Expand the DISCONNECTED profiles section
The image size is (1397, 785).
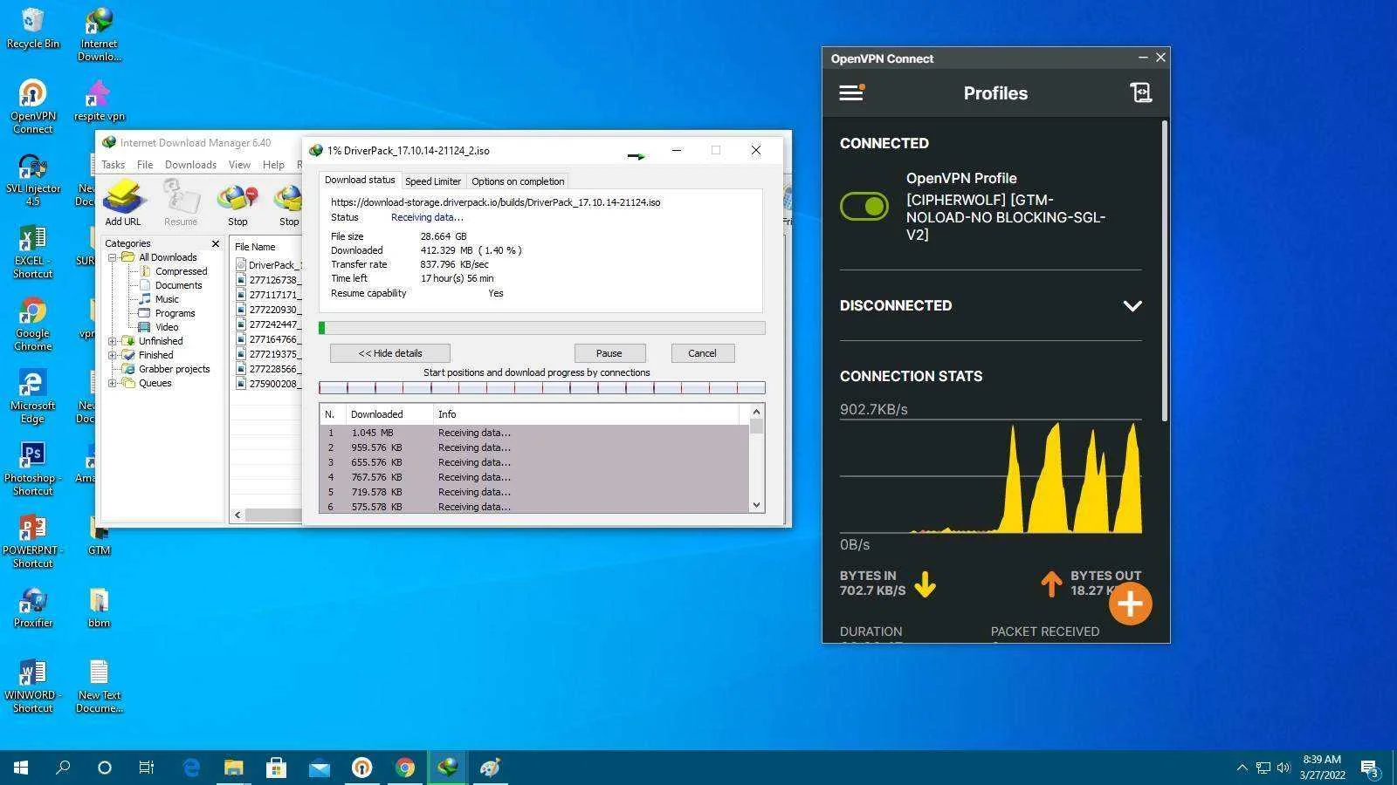(1132, 306)
